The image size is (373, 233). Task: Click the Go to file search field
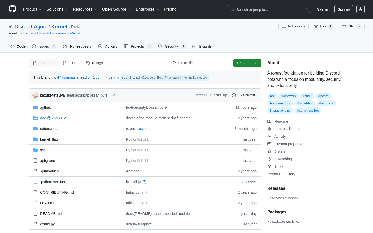[199, 63]
